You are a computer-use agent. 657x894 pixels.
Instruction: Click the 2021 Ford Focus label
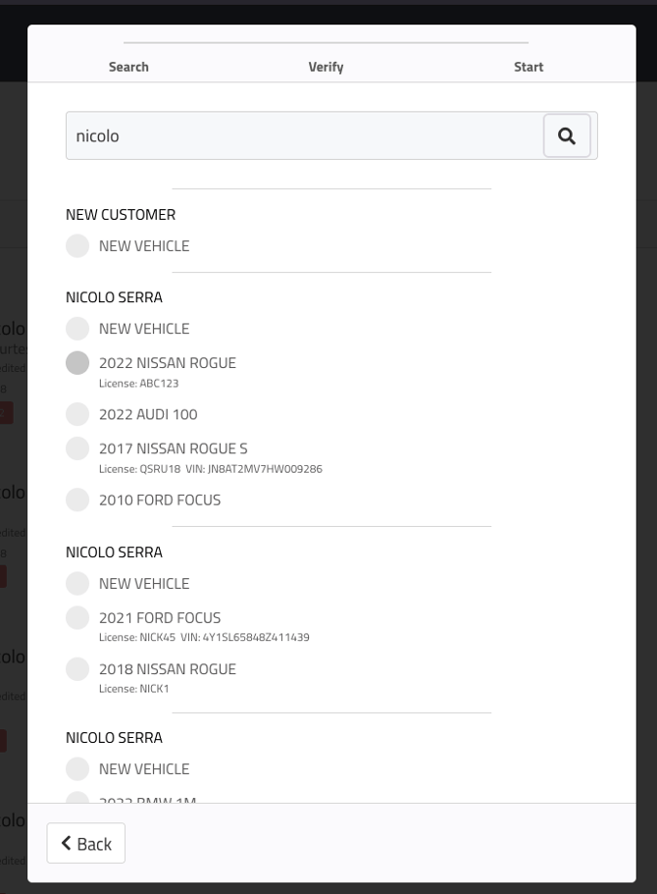click(160, 617)
